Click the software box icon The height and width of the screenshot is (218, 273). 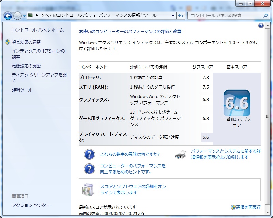pyautogui.click(x=88, y=189)
